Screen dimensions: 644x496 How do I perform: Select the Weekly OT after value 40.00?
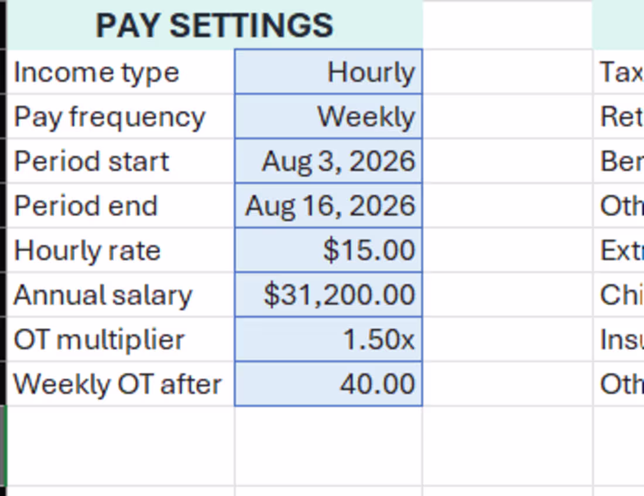tap(328, 383)
